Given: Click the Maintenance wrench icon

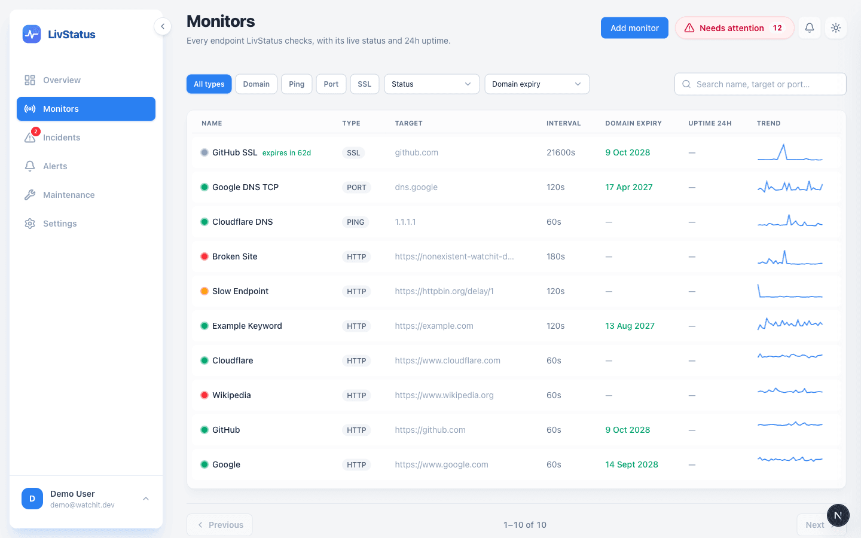Looking at the screenshot, I should click(30, 195).
